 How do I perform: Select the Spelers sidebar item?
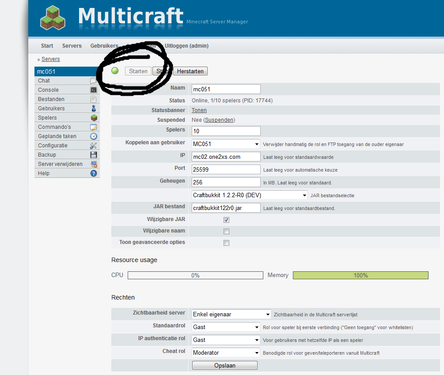click(67, 118)
